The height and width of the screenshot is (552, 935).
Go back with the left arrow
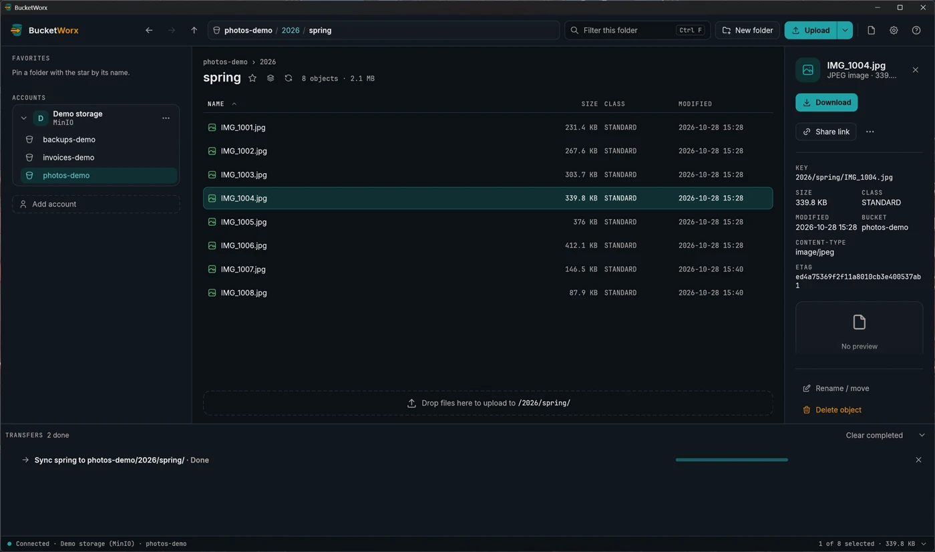pos(149,30)
